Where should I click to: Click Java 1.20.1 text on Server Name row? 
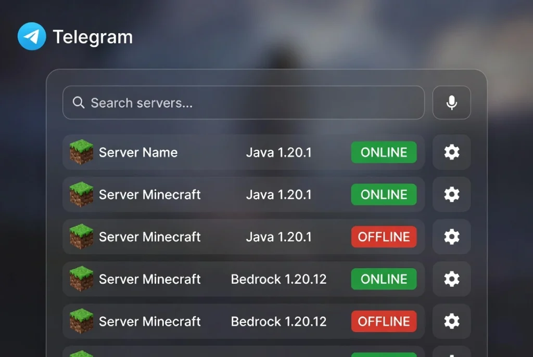point(279,152)
